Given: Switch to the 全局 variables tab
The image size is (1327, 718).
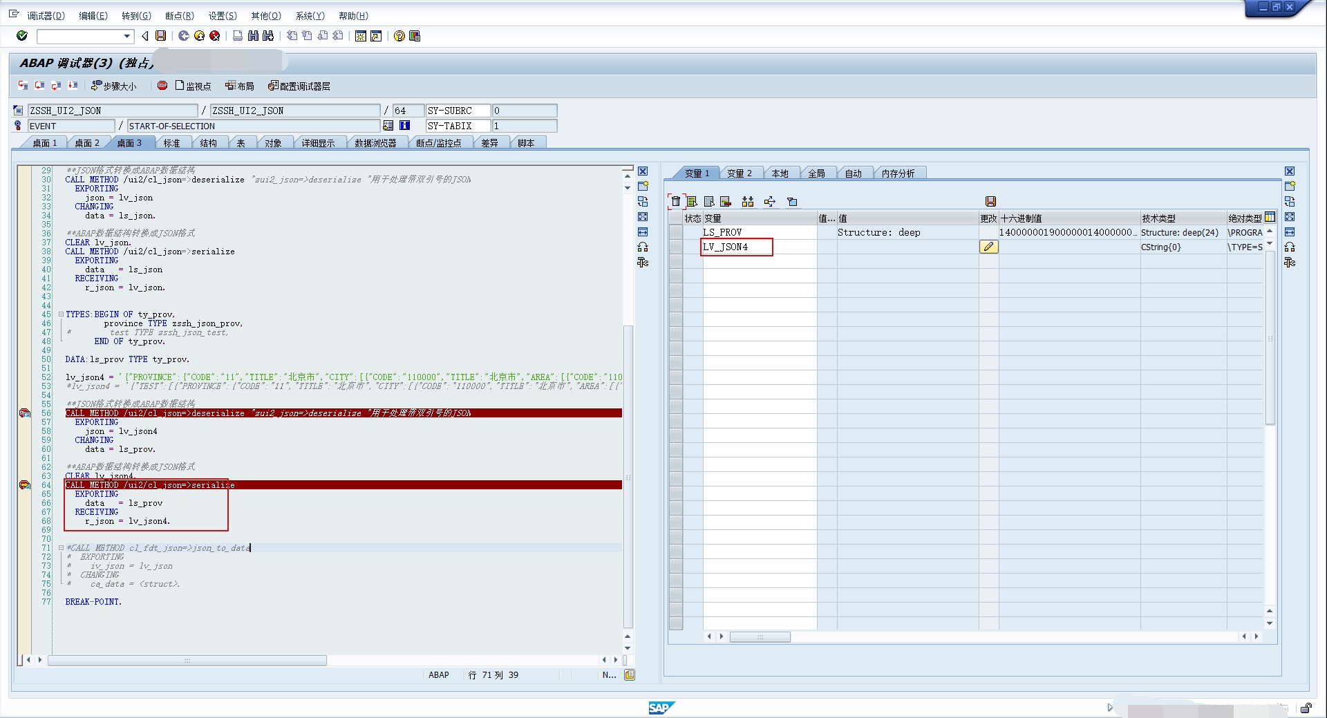Looking at the screenshot, I should click(816, 173).
